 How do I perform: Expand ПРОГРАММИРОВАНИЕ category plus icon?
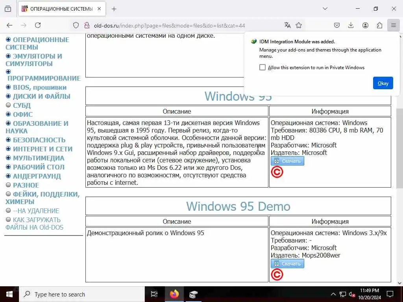(x=8, y=72)
